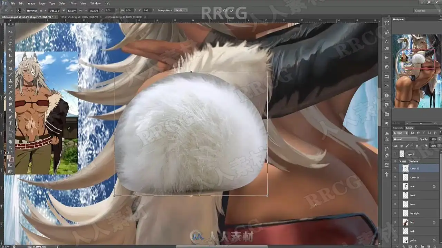The image size is (442, 248).
Task: Open the layer filter Kind dropdown
Action: pos(400,133)
